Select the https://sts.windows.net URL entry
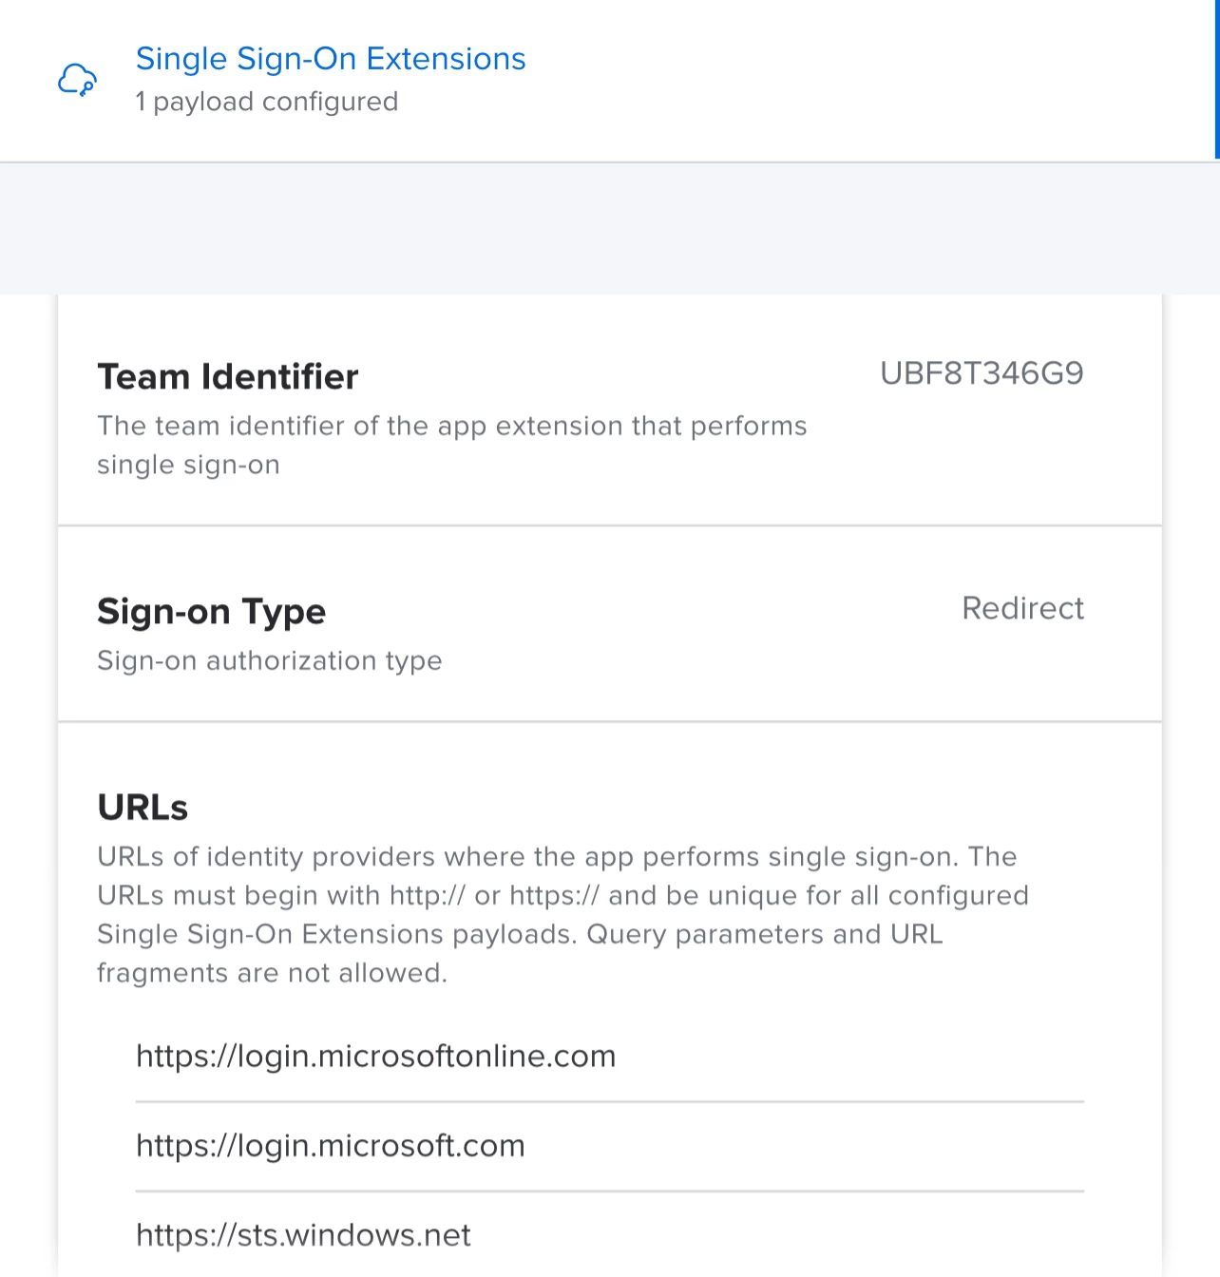The width and height of the screenshot is (1220, 1277). [x=610, y=1235]
